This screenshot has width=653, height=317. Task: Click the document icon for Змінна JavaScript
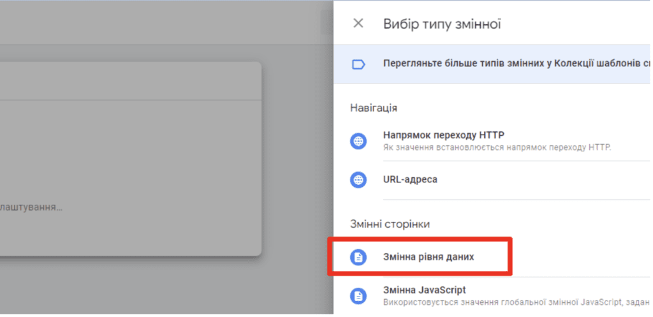click(358, 296)
